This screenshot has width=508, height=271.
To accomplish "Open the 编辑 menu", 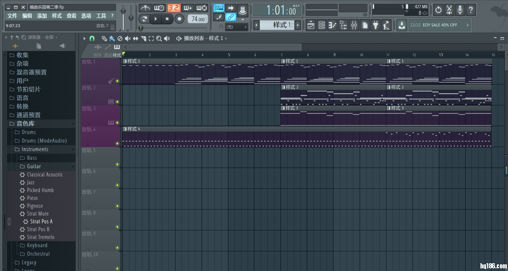I will tap(27, 16).
